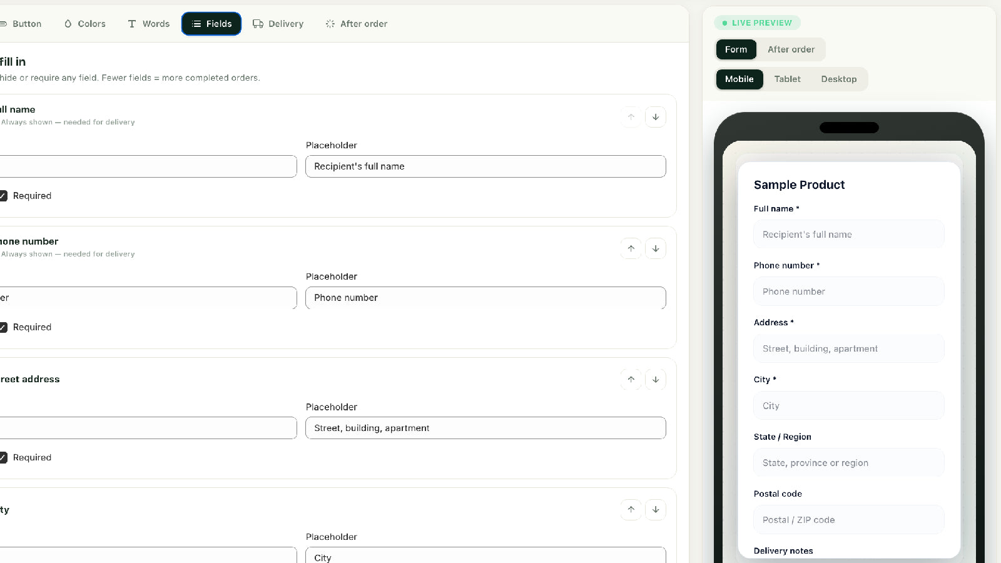Open the Words tab
1001x563 pixels.
point(148,24)
